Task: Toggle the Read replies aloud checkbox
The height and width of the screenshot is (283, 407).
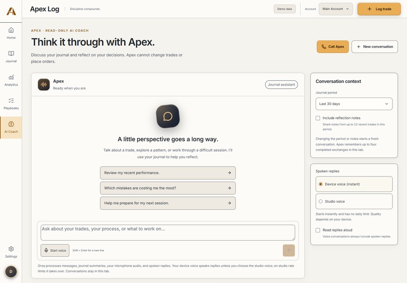Action: (318, 230)
